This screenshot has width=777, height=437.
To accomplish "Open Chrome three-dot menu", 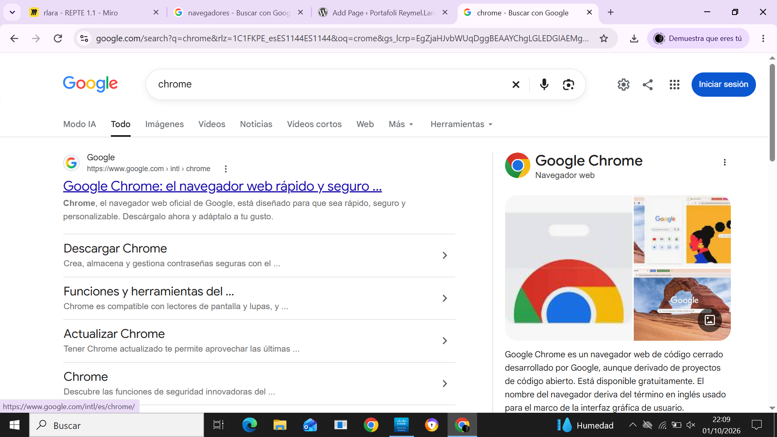I will [x=763, y=38].
